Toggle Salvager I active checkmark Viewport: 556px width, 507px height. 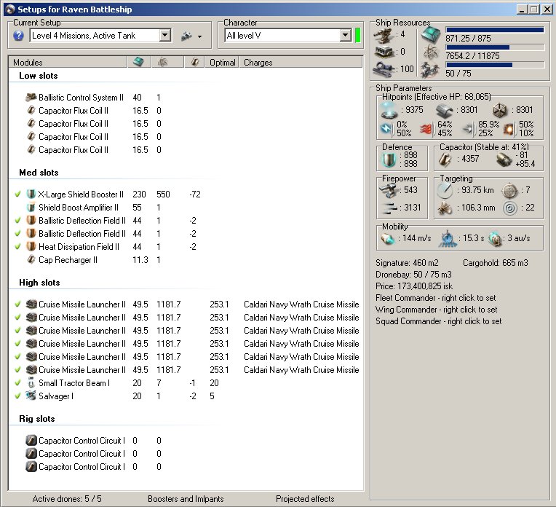pyautogui.click(x=17, y=396)
